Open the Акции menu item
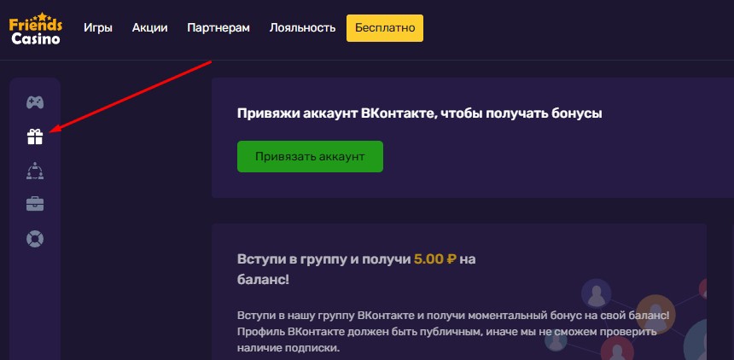 click(x=150, y=27)
